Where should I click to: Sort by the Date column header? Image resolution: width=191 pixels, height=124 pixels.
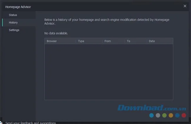click(160, 41)
